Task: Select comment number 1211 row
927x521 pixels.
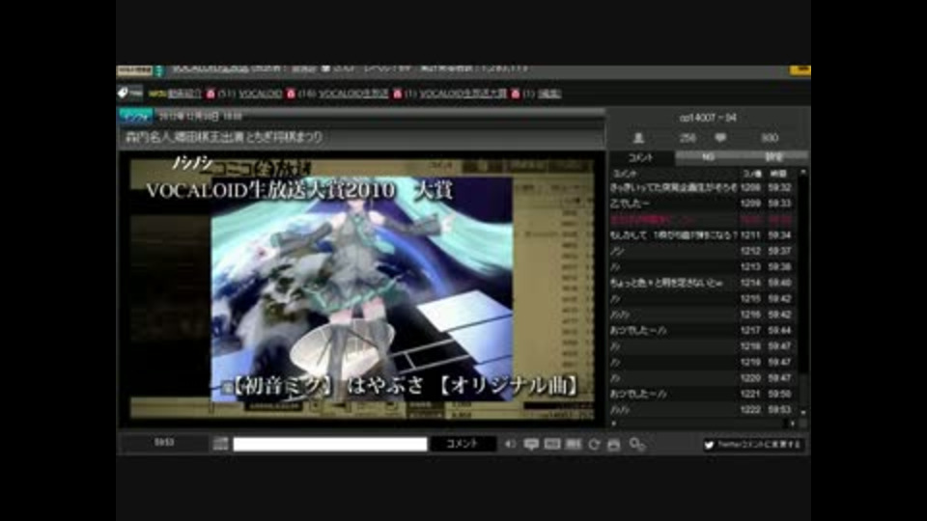Action: point(703,235)
